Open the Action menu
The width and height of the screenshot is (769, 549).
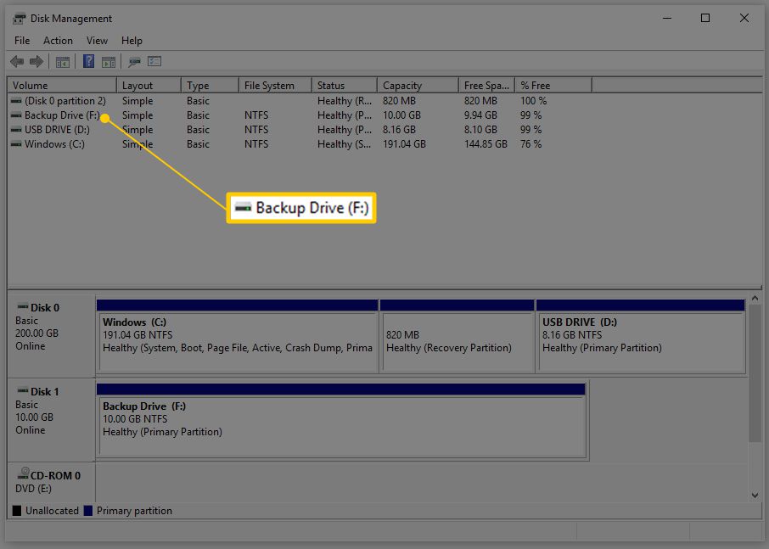coord(58,41)
